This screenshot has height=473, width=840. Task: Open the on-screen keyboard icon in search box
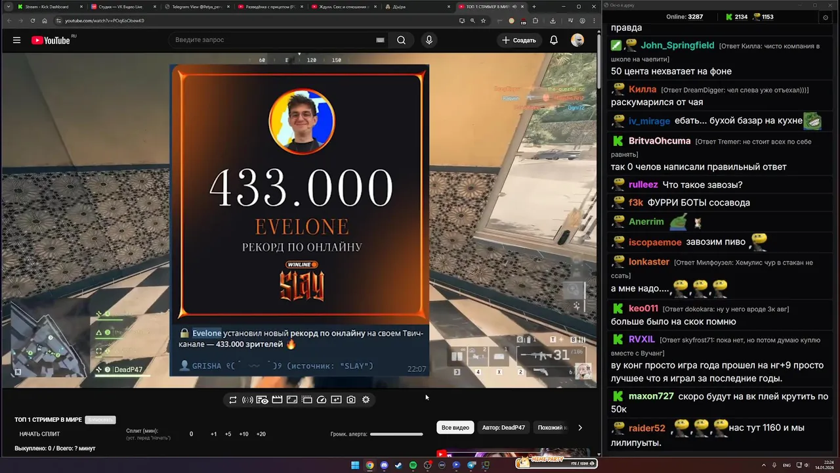[x=380, y=40]
